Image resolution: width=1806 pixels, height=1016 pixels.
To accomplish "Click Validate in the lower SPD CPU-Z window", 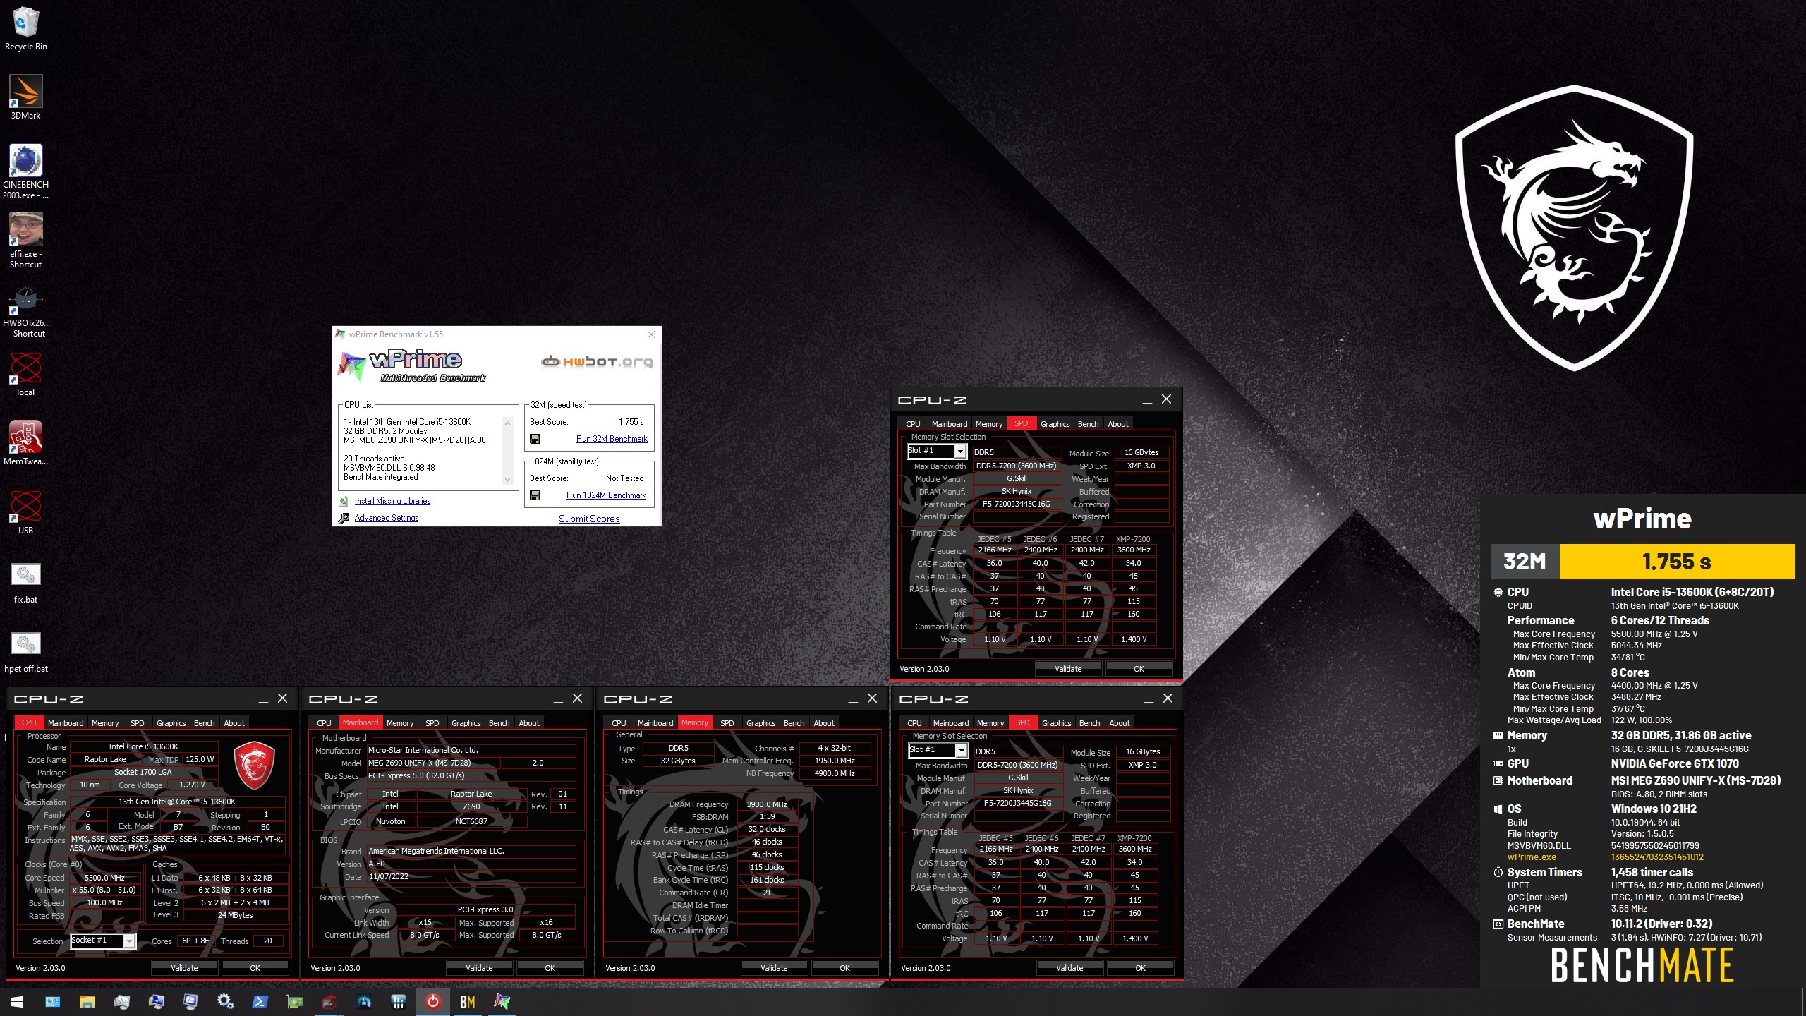I will pyautogui.click(x=1069, y=968).
